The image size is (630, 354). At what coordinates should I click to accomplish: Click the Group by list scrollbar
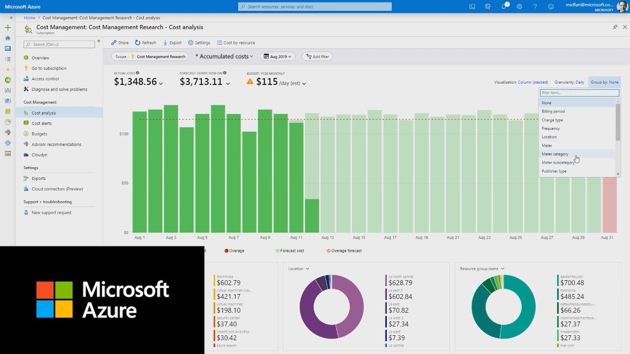coord(618,123)
